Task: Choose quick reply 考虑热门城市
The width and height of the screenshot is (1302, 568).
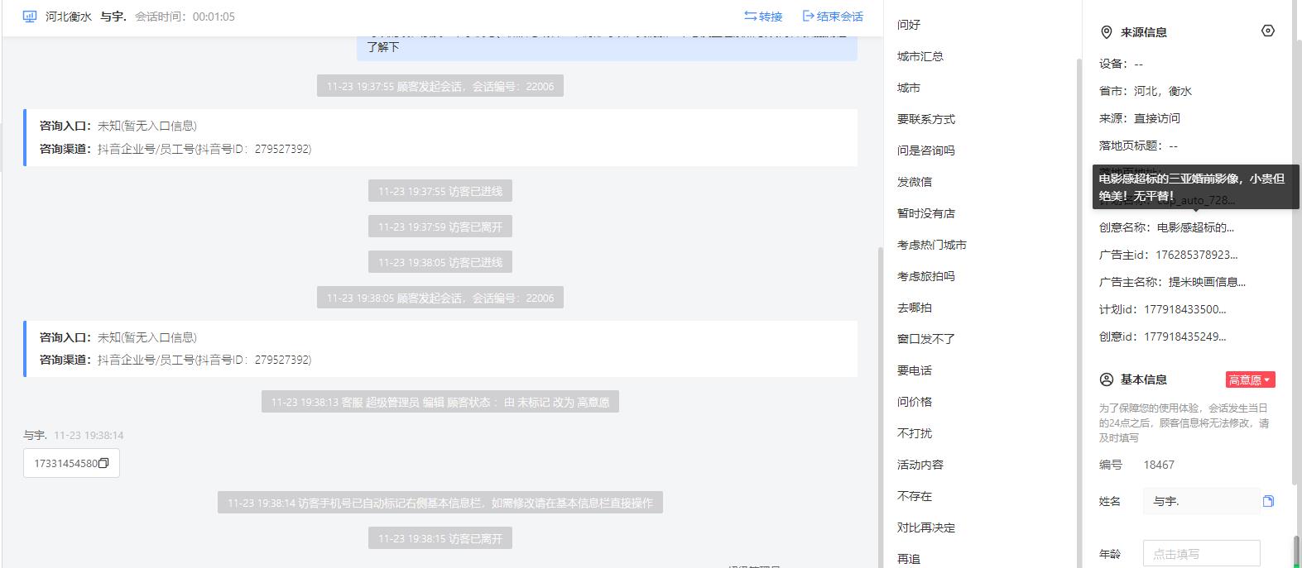Action: pyautogui.click(x=932, y=245)
